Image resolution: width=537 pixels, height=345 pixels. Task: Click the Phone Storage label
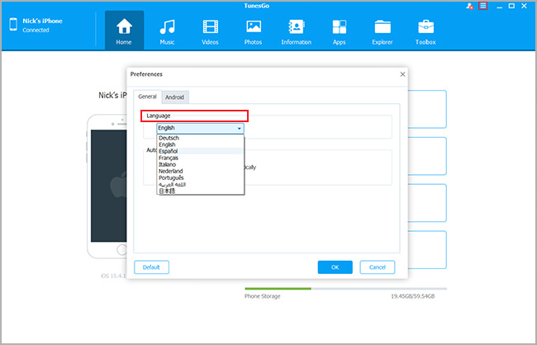(263, 296)
